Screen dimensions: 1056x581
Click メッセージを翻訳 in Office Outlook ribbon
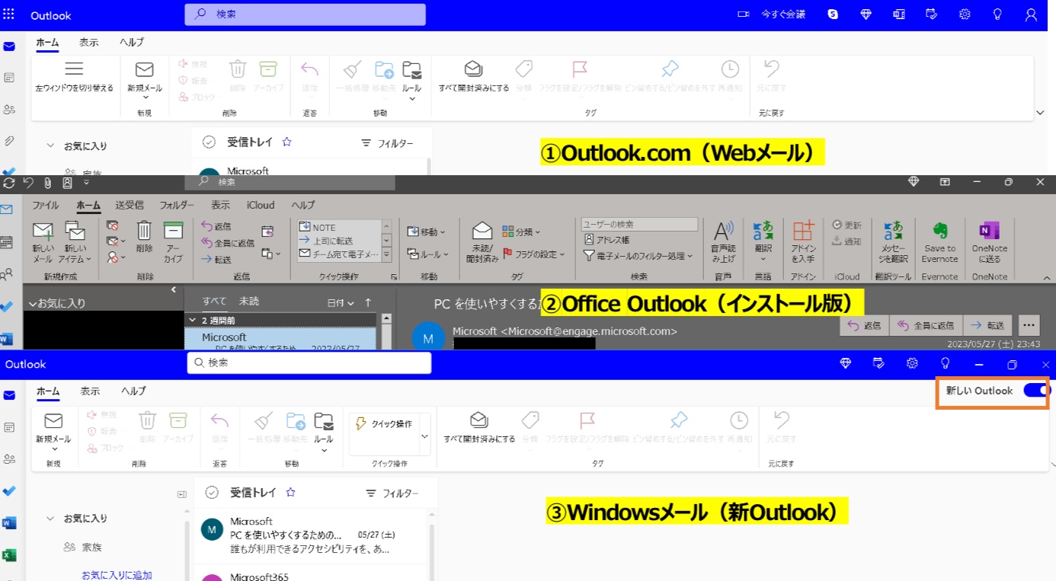point(894,242)
